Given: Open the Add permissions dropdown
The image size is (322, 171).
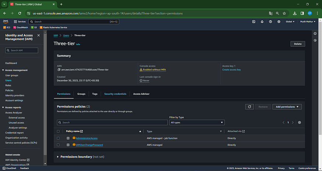Looking at the screenshot, I should 287,107.
